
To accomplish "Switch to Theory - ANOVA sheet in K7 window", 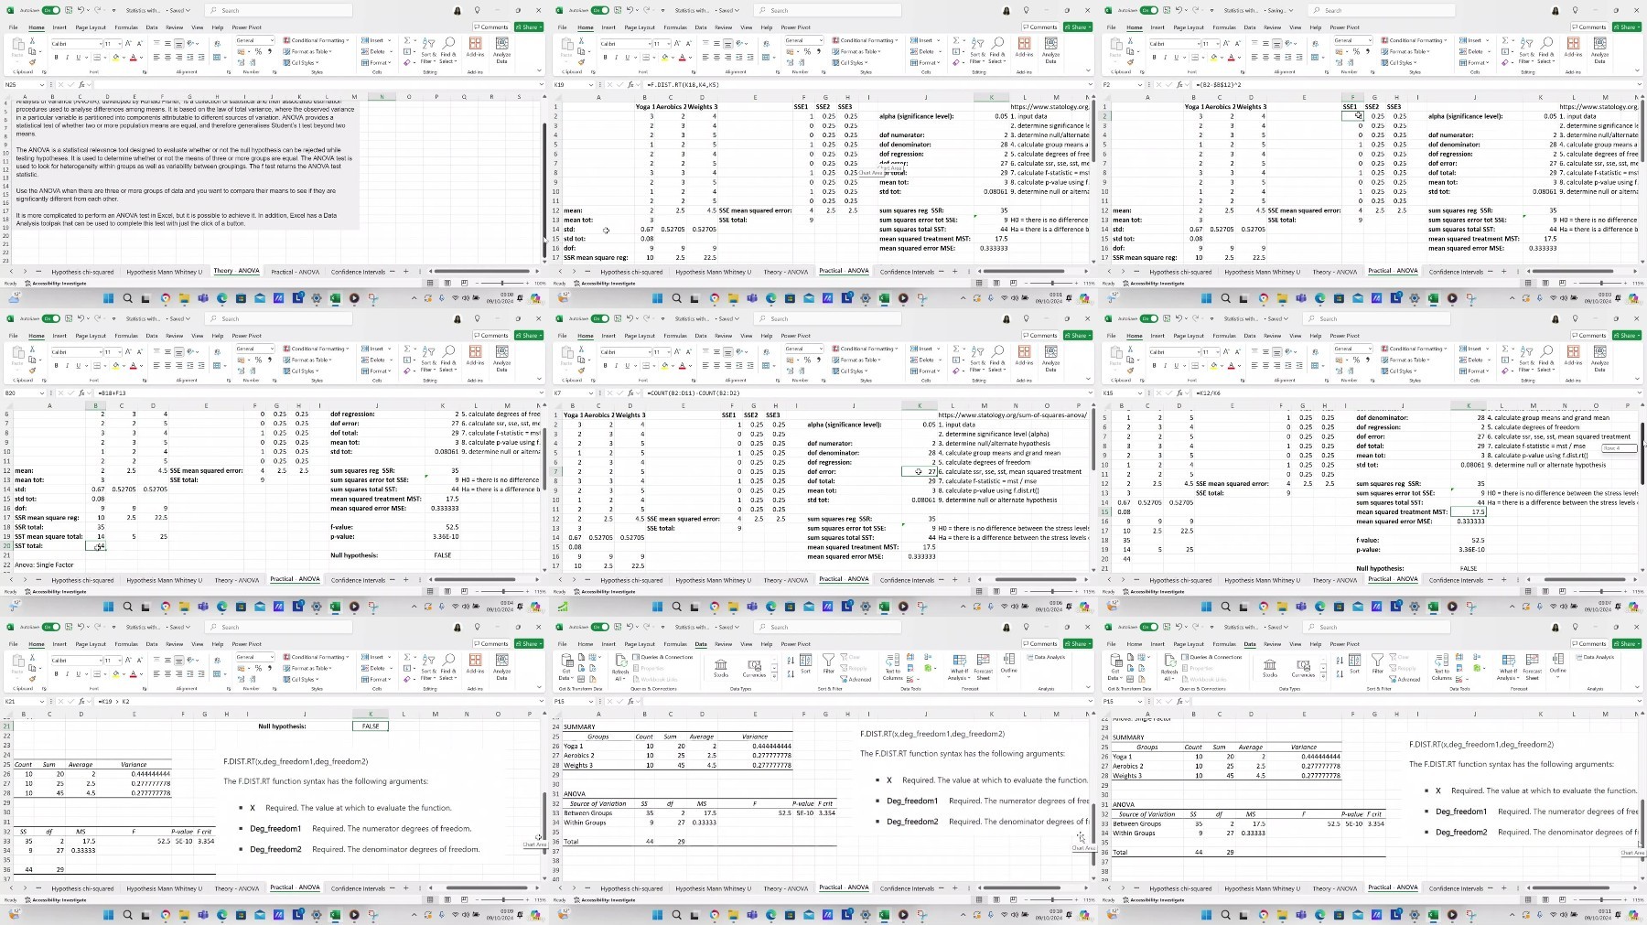I will pyautogui.click(x=786, y=580).
